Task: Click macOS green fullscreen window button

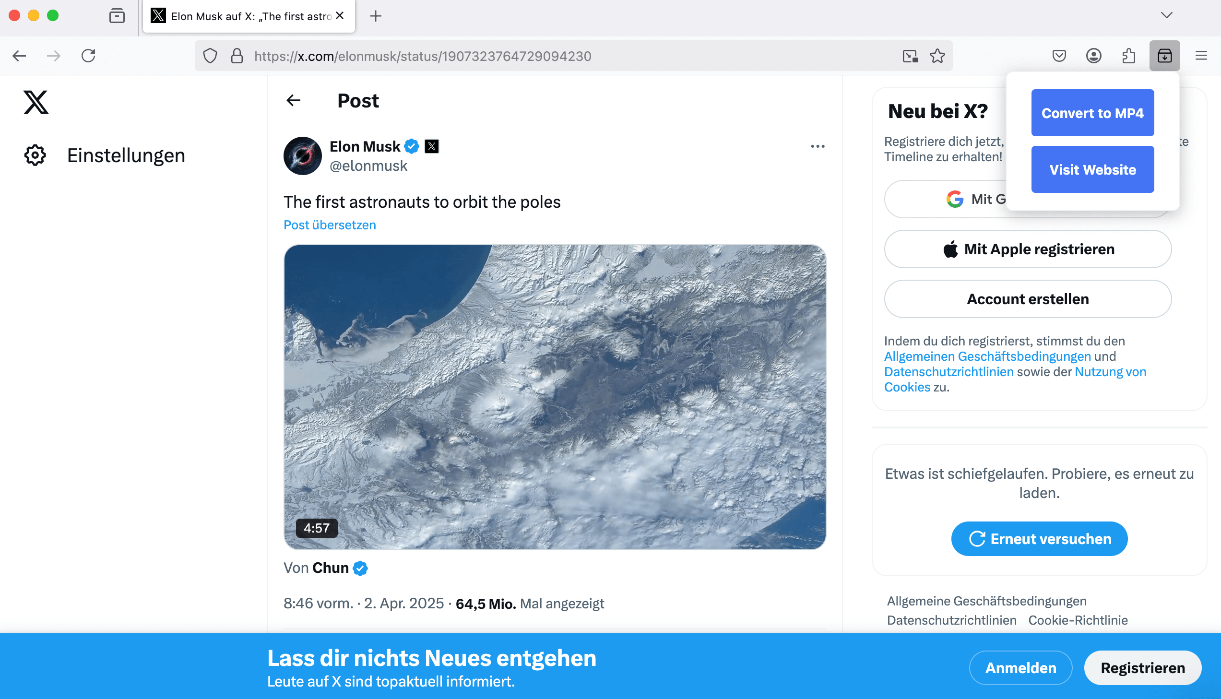Action: pos(53,15)
